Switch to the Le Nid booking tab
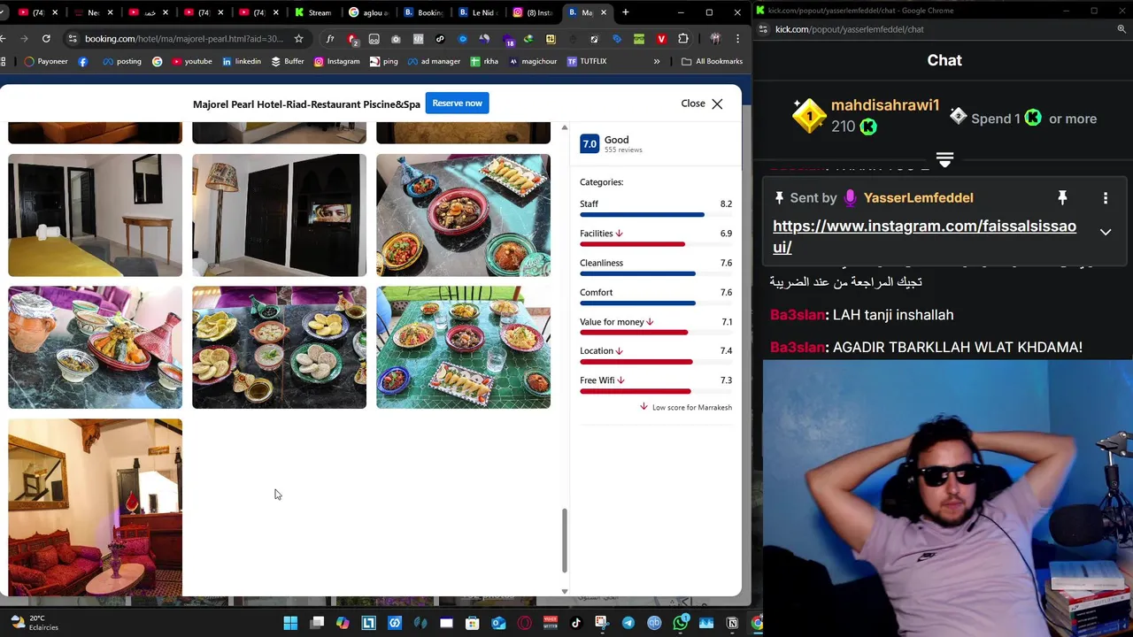The width and height of the screenshot is (1133, 637). pos(478,12)
